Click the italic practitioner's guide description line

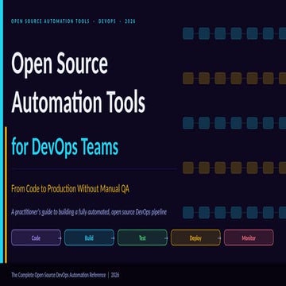coord(89,212)
